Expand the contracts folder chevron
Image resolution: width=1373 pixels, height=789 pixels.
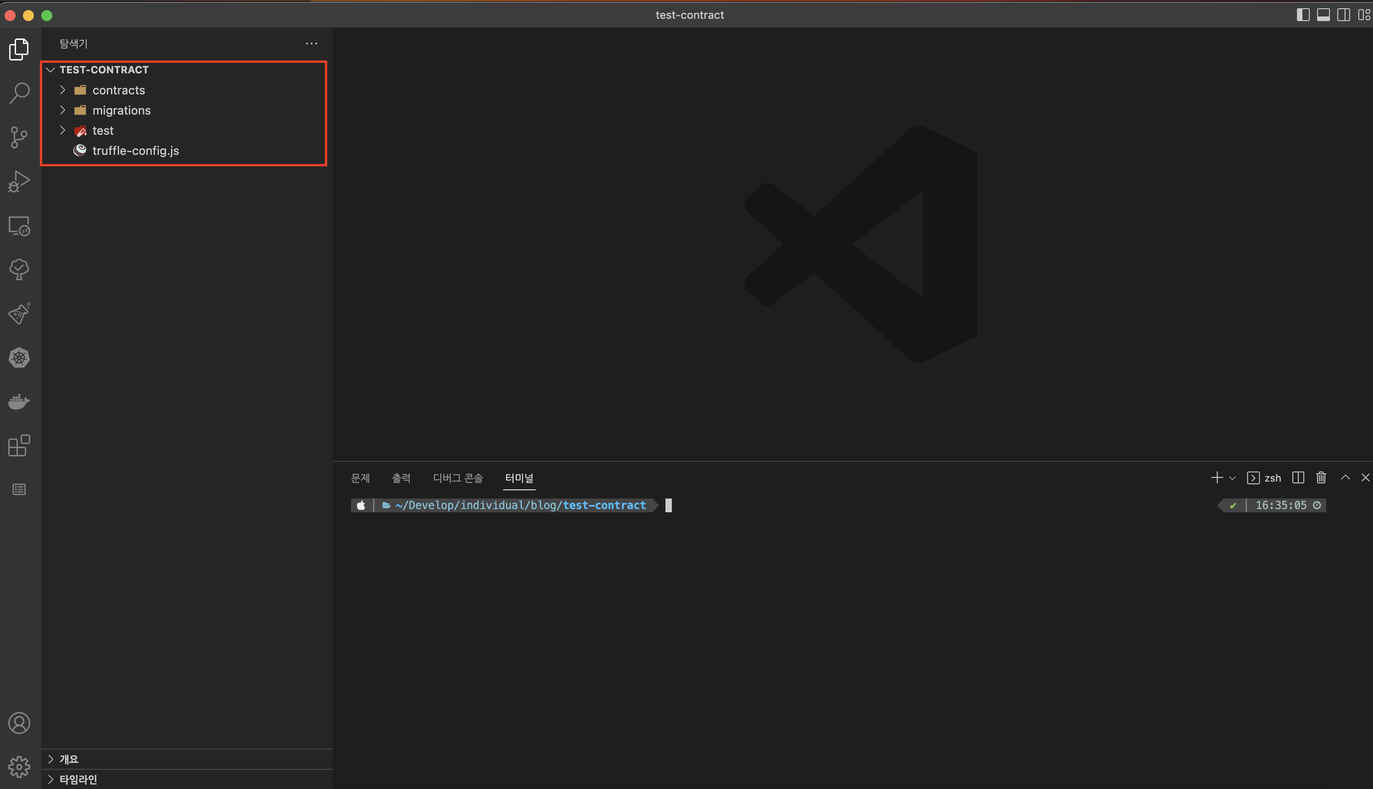point(62,90)
